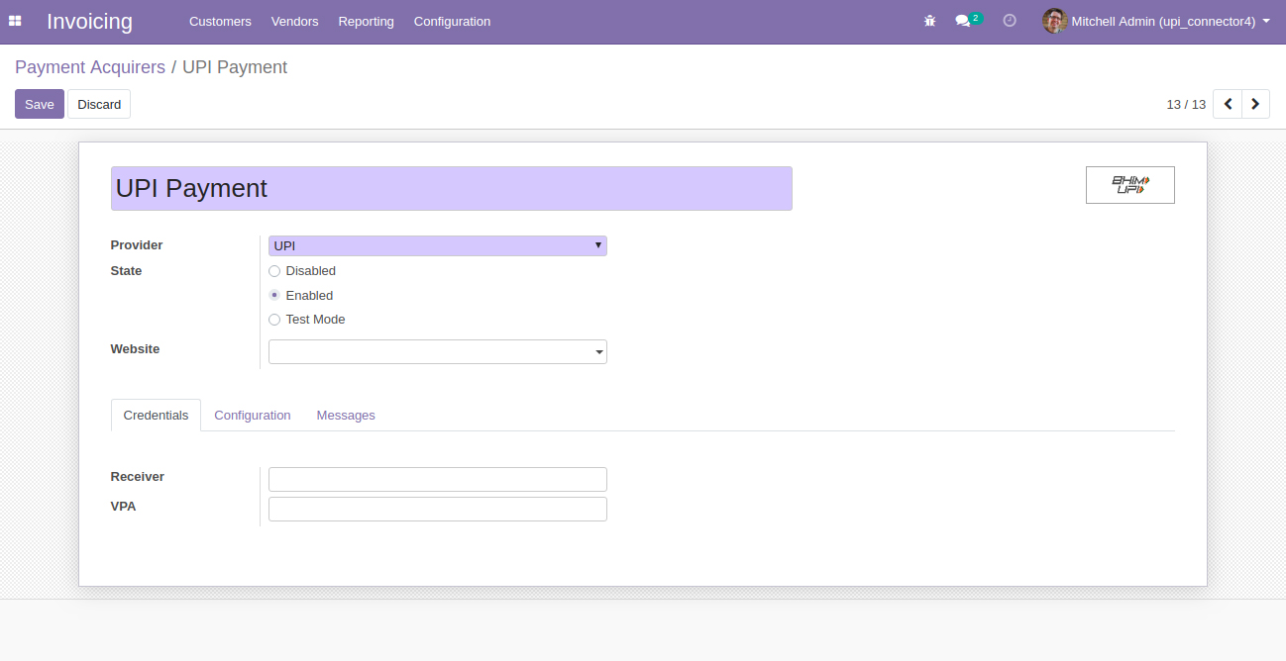The image size is (1286, 661).
Task: Click the Receiver input field
Action: pyautogui.click(x=438, y=479)
